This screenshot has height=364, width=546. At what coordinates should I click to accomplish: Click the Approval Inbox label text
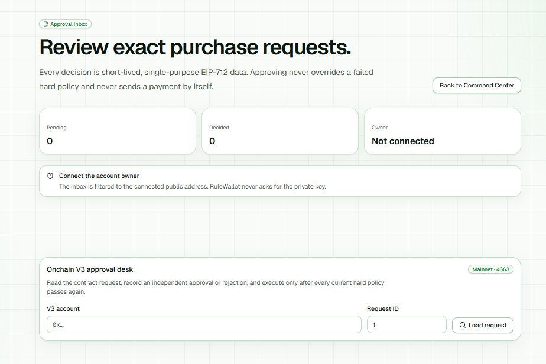pyautogui.click(x=69, y=24)
